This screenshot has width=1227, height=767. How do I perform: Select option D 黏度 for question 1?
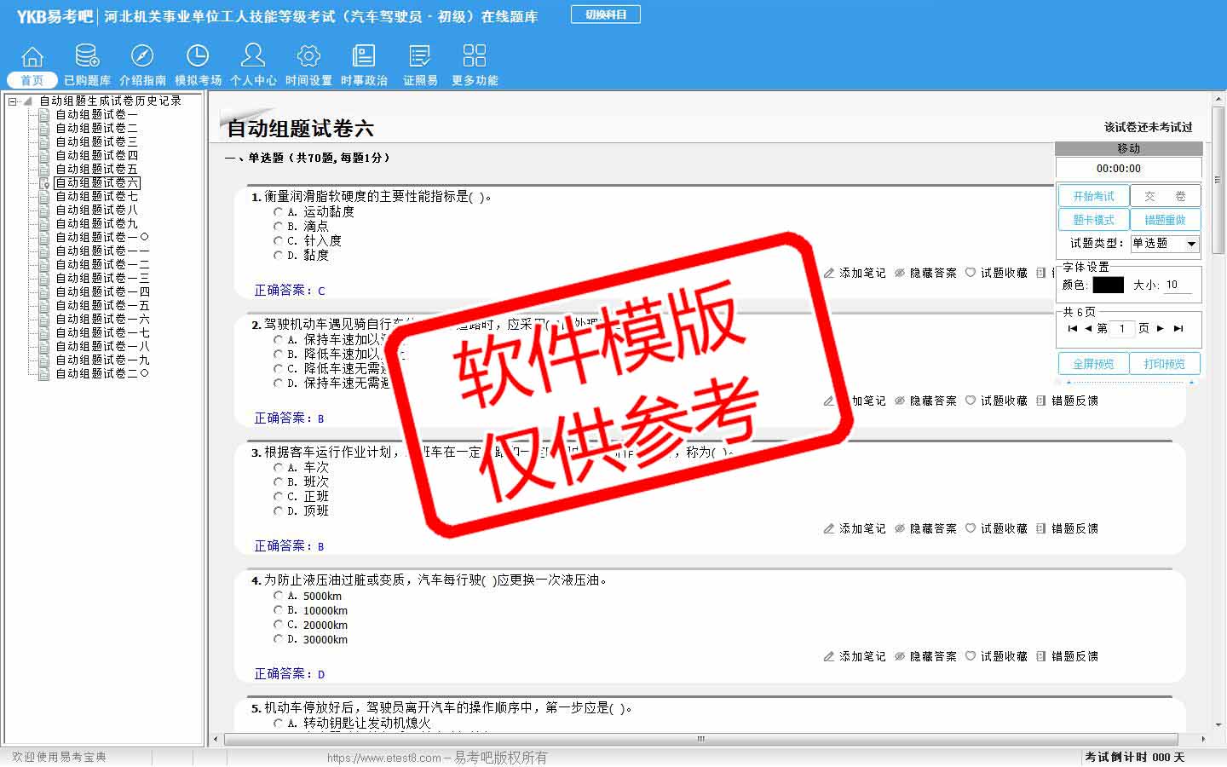(279, 255)
